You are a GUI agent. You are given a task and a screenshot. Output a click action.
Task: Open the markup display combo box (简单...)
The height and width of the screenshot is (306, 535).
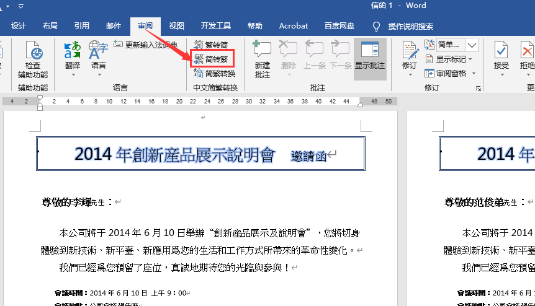pyautogui.click(x=457, y=45)
